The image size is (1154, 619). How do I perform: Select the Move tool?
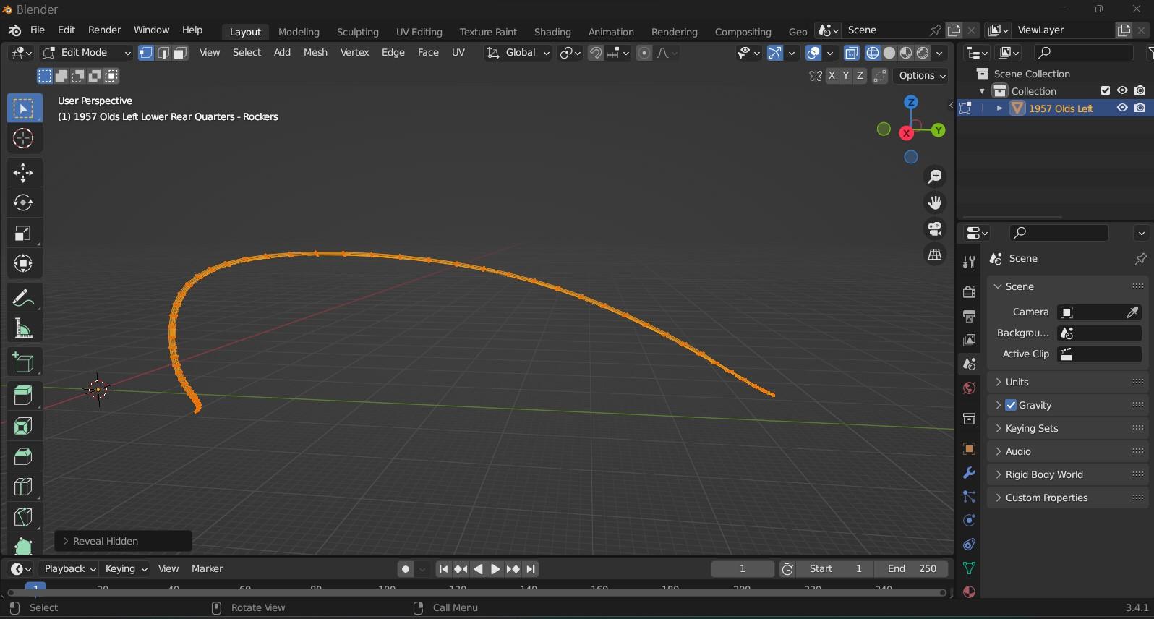[x=23, y=173]
